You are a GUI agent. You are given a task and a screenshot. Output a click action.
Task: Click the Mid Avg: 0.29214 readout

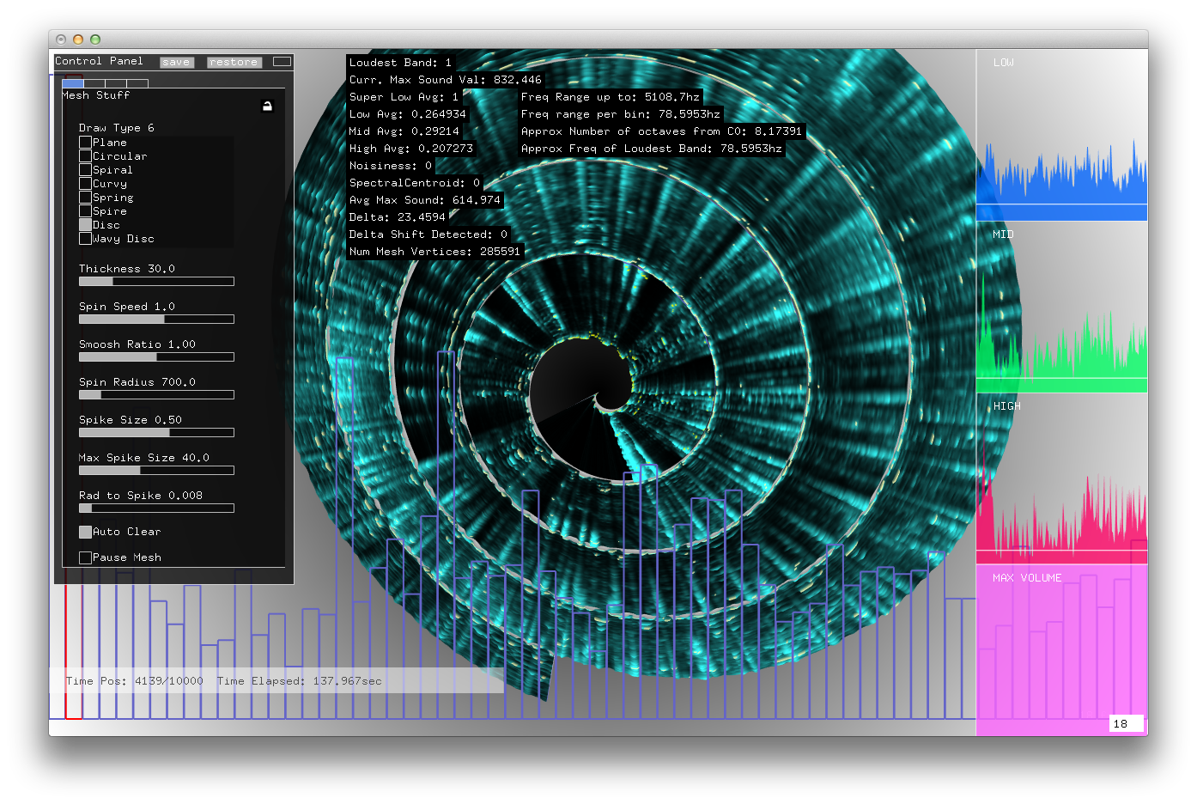(x=404, y=131)
